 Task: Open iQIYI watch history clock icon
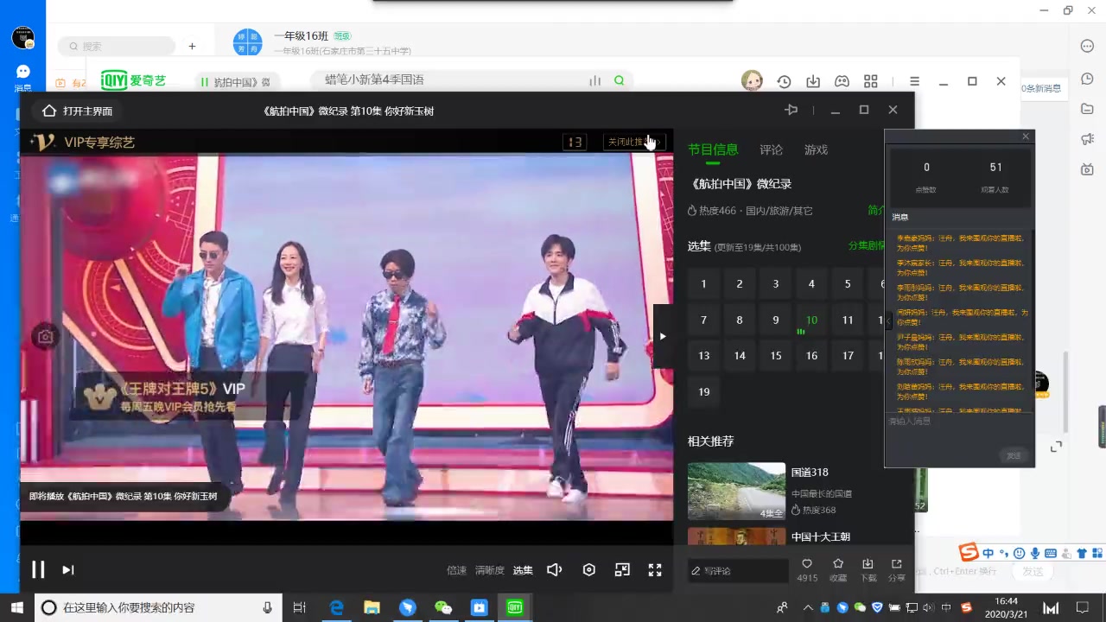click(784, 81)
